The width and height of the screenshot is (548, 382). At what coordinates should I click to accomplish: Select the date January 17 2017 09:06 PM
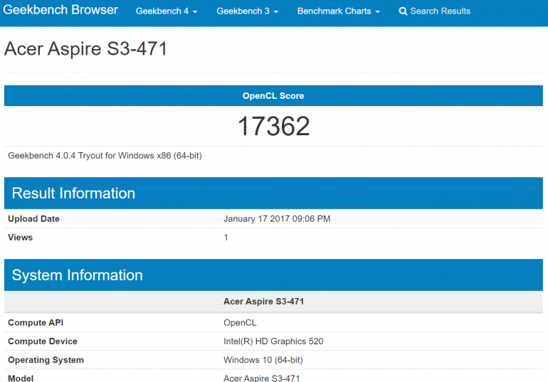tap(277, 219)
